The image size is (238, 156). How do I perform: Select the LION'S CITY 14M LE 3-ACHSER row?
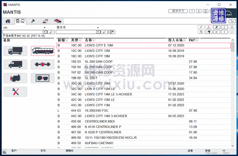pyautogui.click(x=143, y=94)
